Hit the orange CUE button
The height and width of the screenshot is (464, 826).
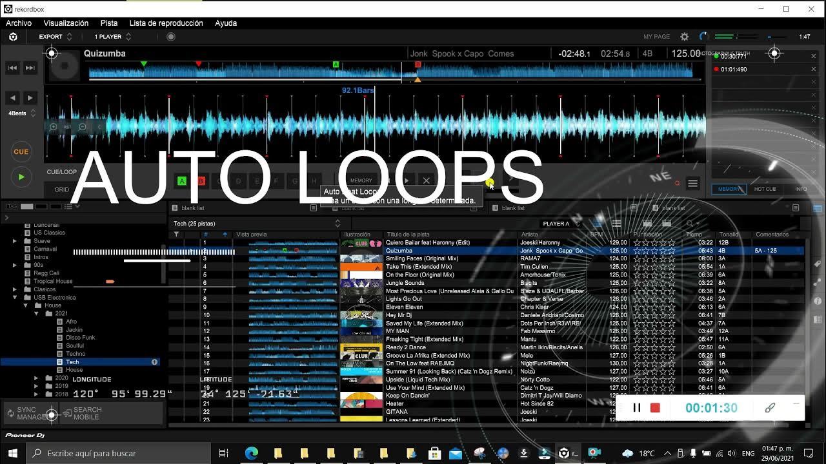[21, 152]
